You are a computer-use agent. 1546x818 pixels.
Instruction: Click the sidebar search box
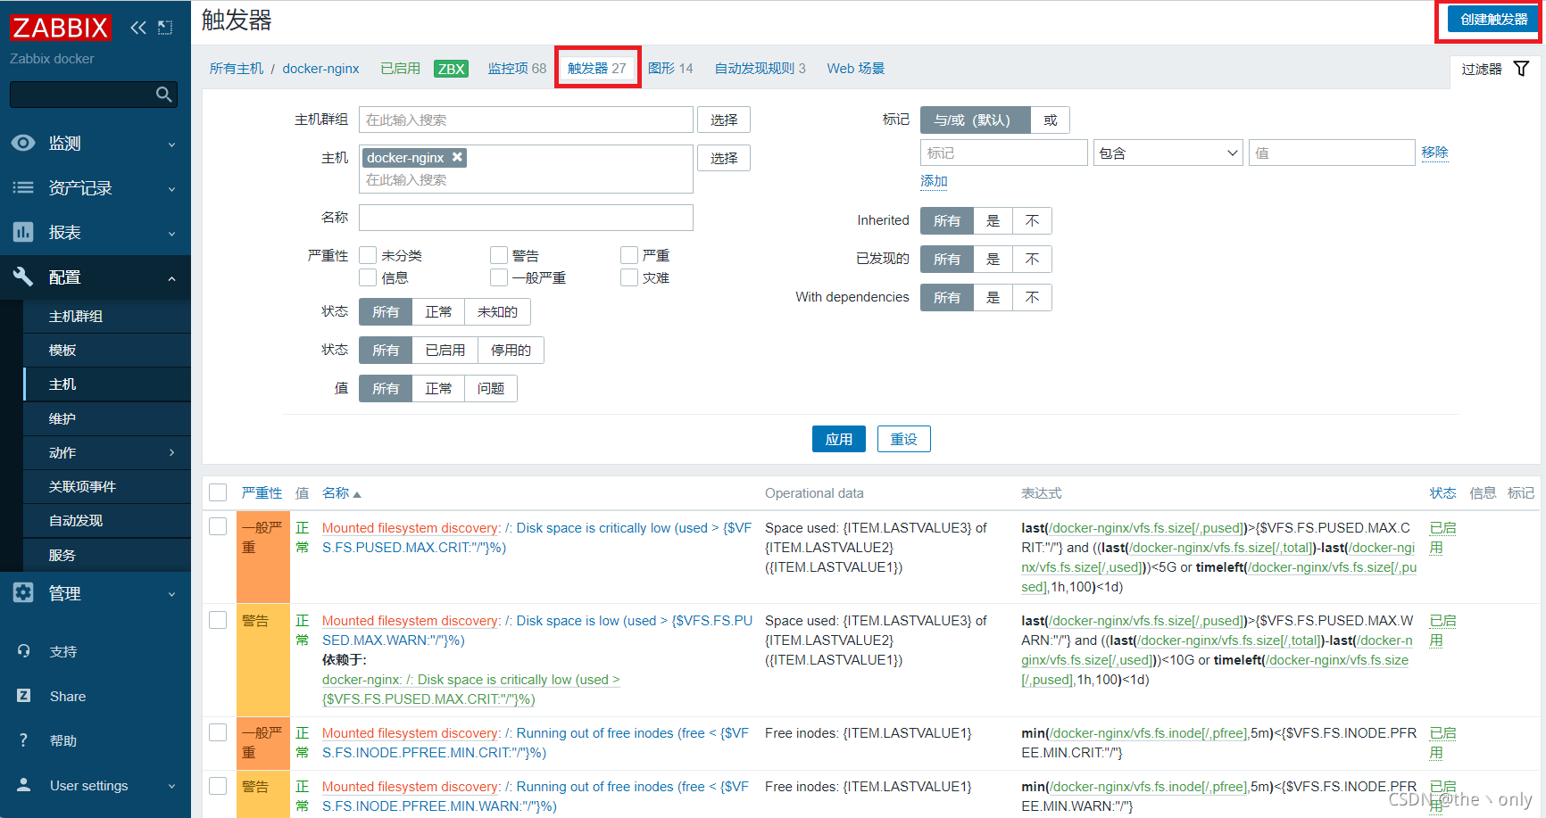coord(94,95)
